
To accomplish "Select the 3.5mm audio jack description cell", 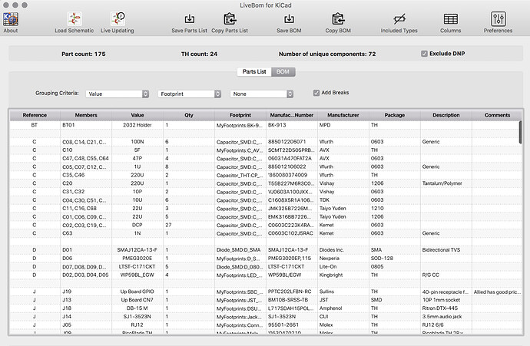I will point(446,317).
